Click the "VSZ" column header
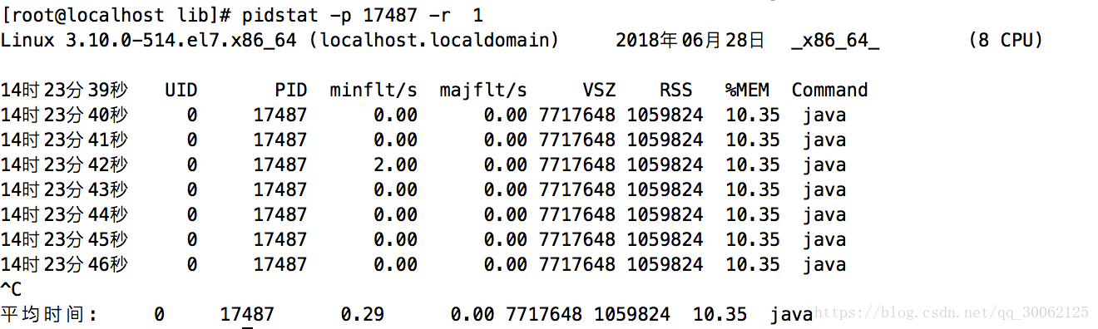This screenshot has width=1098, height=329. (x=599, y=90)
